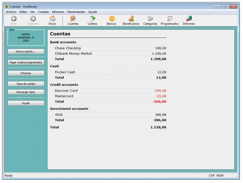Open the Pocket Cash account
Image resolution: width=243 pixels, height=183 pixels.
pyautogui.click(x=65, y=72)
